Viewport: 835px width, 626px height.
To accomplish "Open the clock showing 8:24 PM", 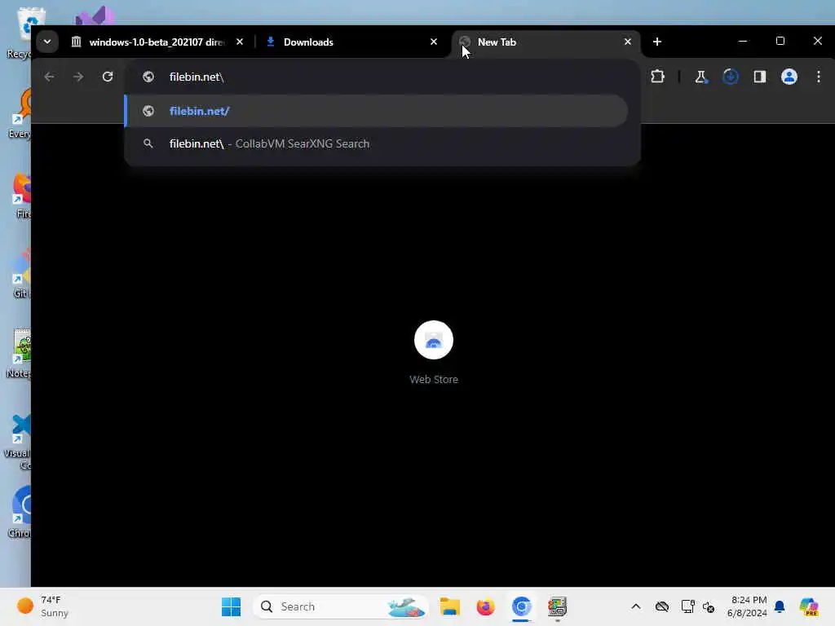I will (747, 606).
